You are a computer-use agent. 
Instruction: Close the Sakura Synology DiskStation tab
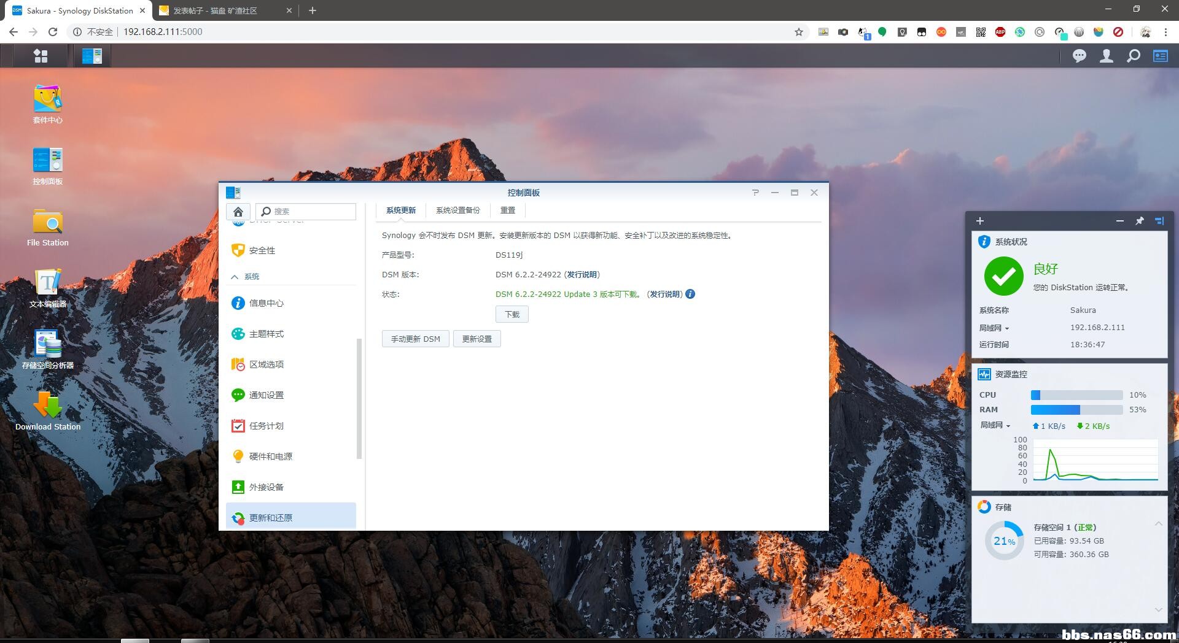tap(142, 10)
